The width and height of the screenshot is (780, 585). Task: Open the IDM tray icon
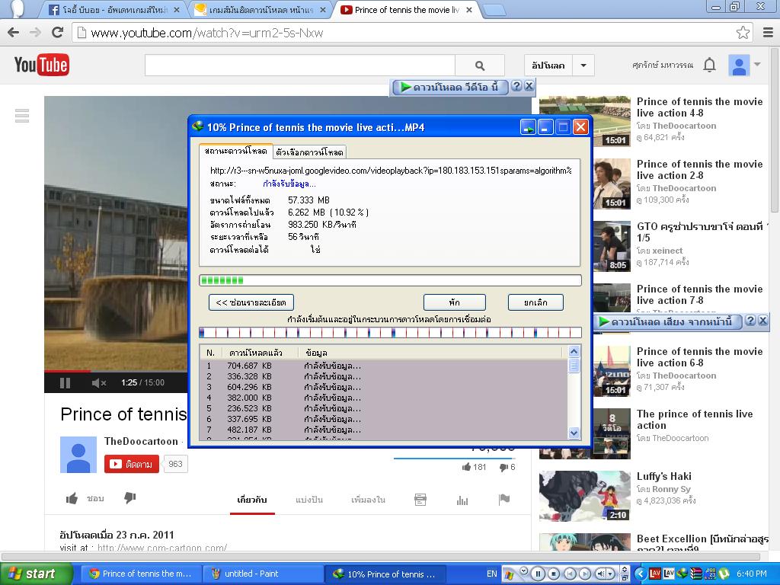pos(682,574)
